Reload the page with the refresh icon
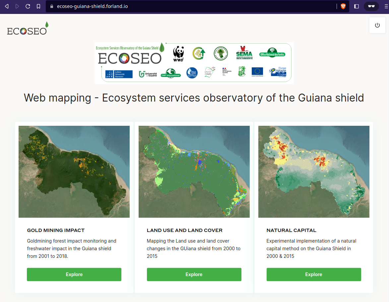 [x=28, y=6]
